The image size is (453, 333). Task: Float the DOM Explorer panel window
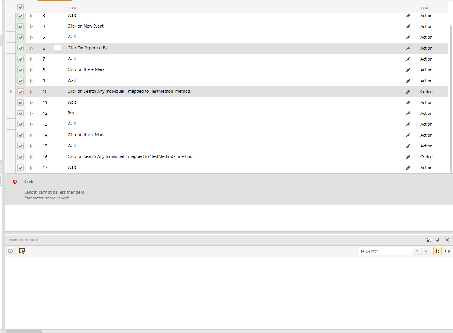(429, 240)
